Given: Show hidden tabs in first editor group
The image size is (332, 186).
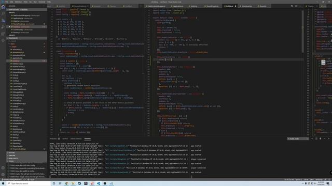Looking at the screenshot, I should click(141, 6).
